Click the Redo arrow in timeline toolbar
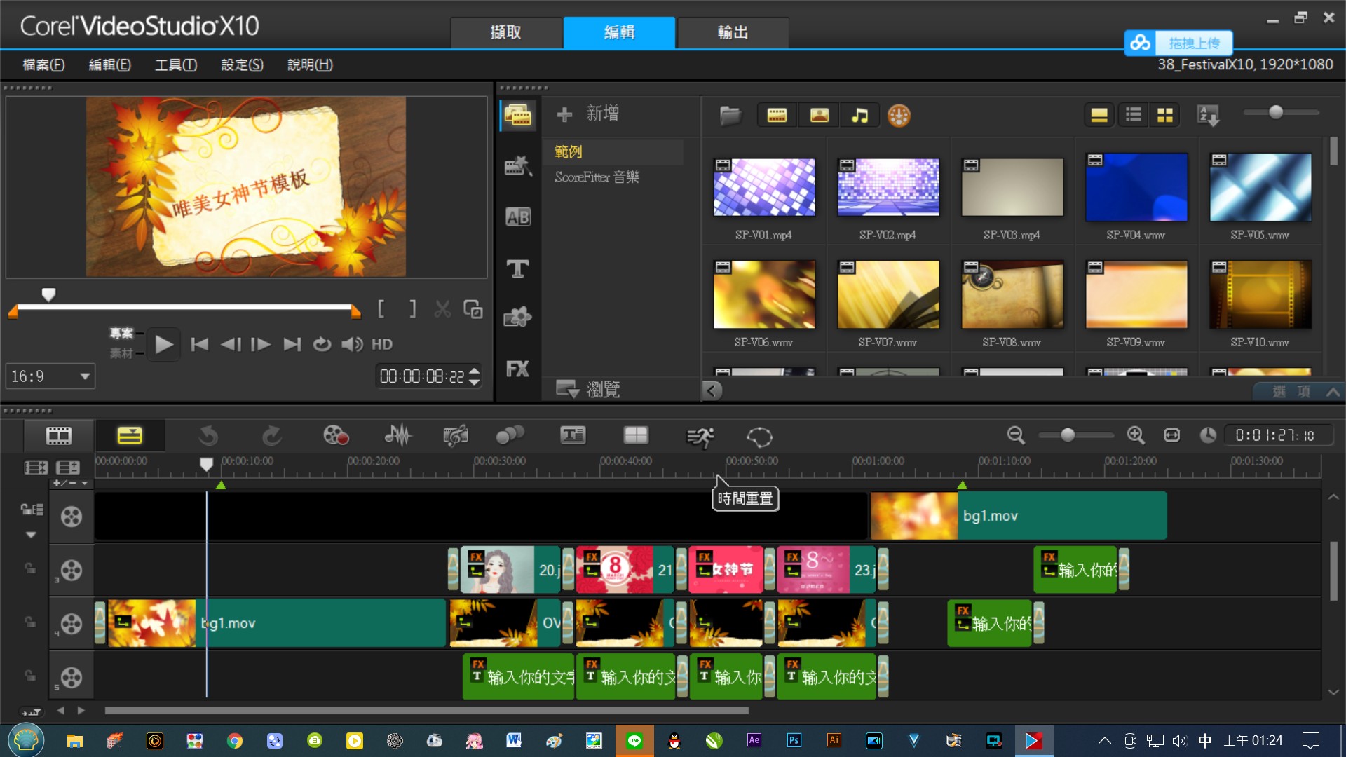The height and width of the screenshot is (757, 1346). tap(272, 436)
